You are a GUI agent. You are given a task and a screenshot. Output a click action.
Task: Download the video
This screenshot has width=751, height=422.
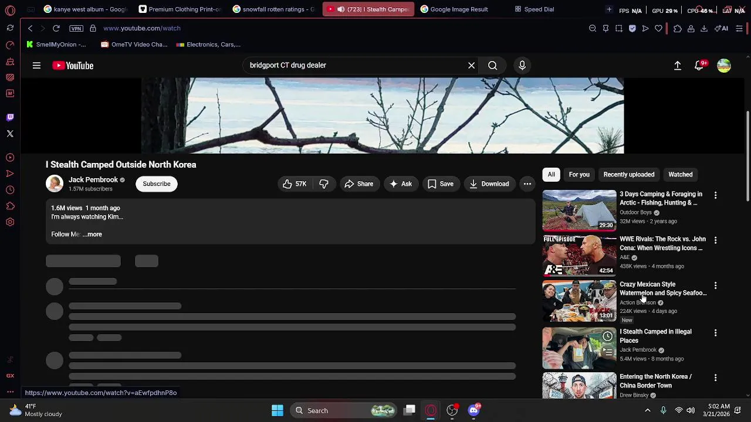(489, 184)
